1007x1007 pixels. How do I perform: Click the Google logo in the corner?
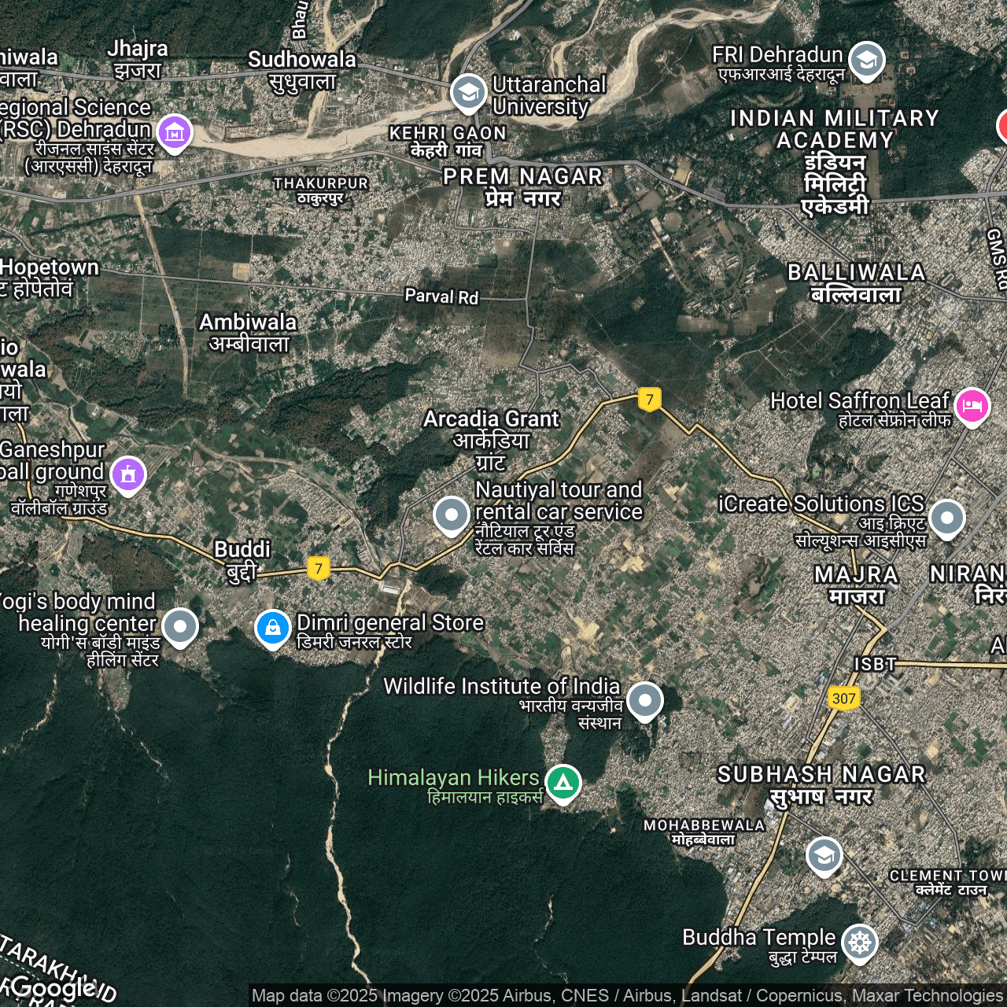[53, 987]
